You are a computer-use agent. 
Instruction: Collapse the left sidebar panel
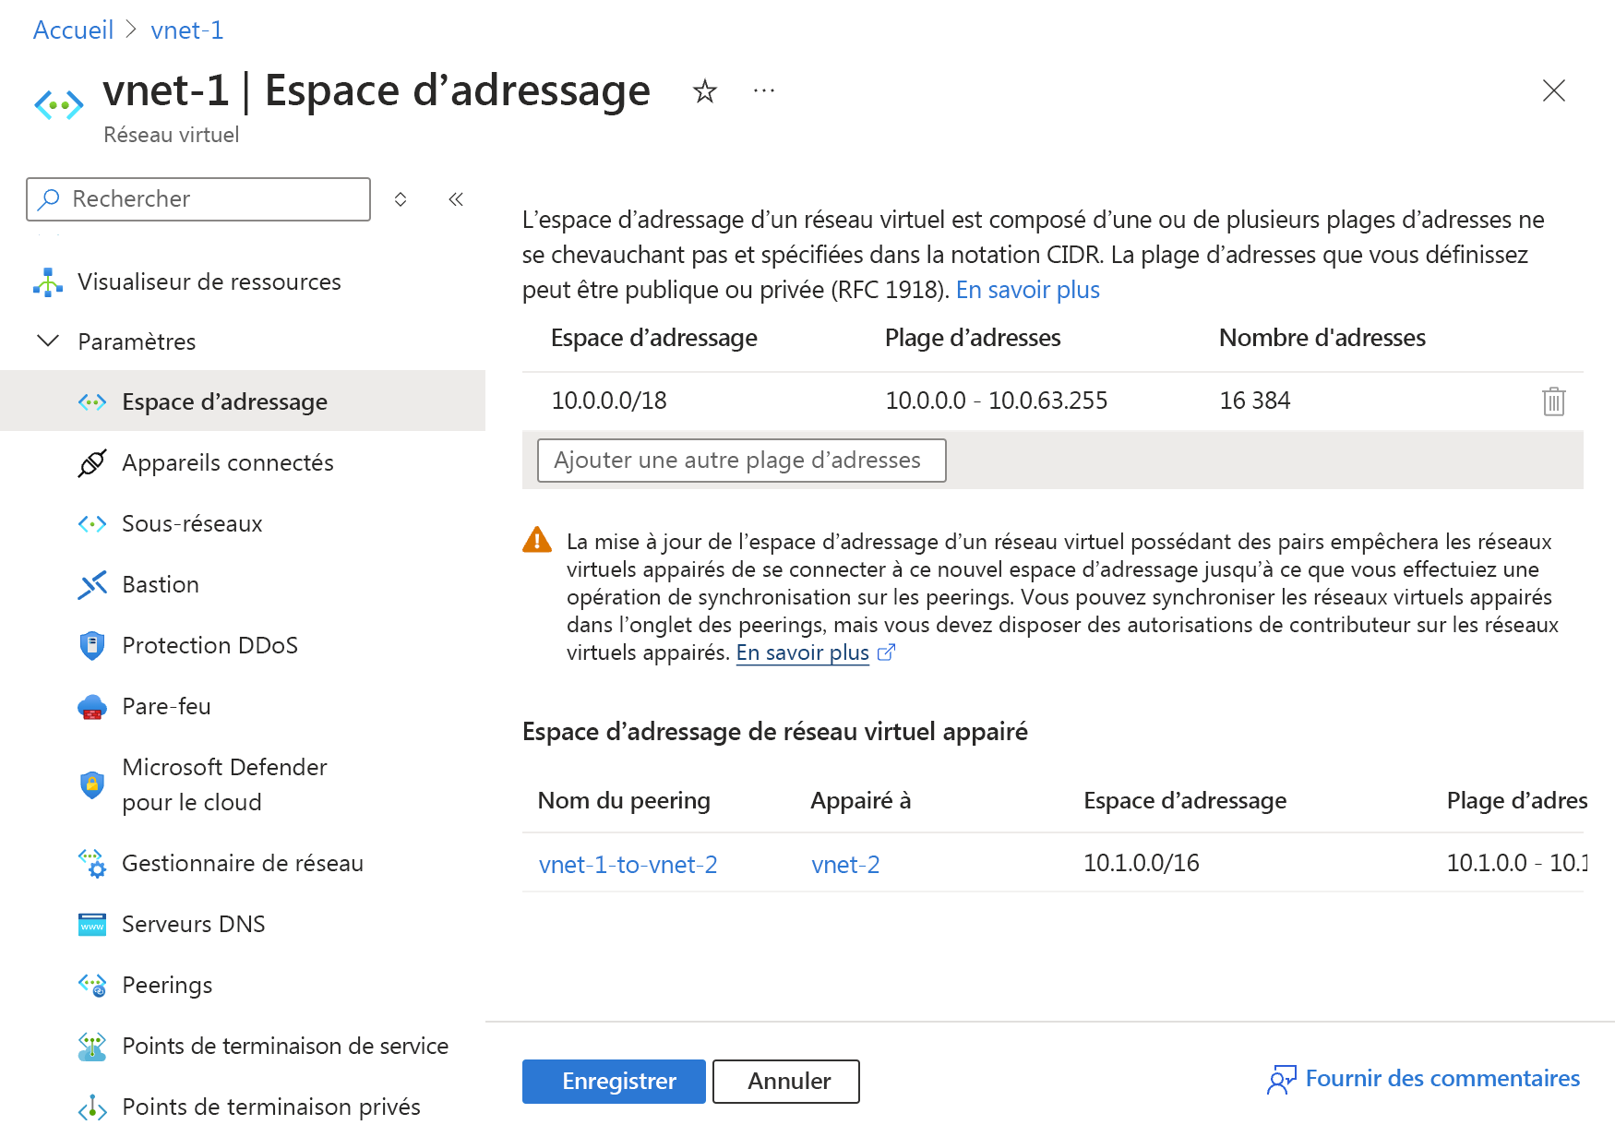455,198
